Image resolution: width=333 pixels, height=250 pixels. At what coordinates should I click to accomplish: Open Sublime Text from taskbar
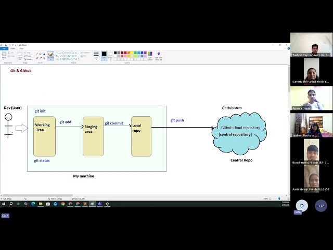[x=85, y=204]
